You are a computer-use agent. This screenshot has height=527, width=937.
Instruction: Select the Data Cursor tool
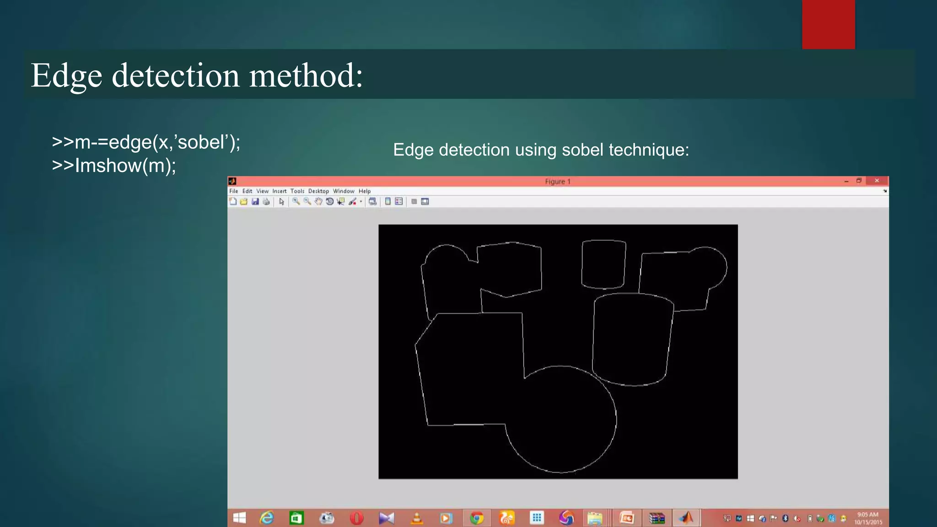click(340, 201)
